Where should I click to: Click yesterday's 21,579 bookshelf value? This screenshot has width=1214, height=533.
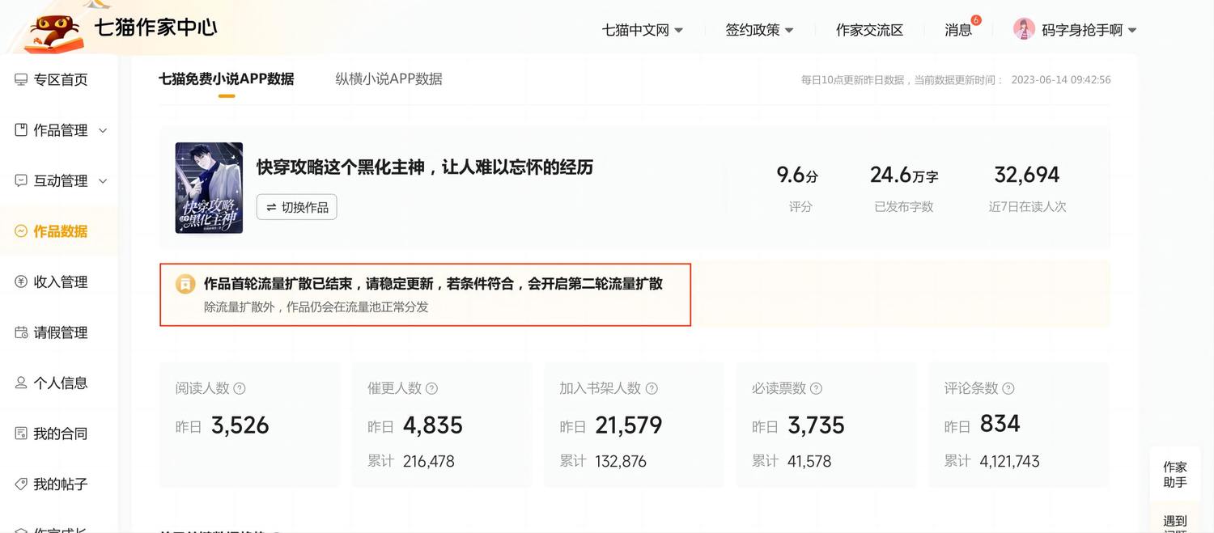tap(629, 425)
